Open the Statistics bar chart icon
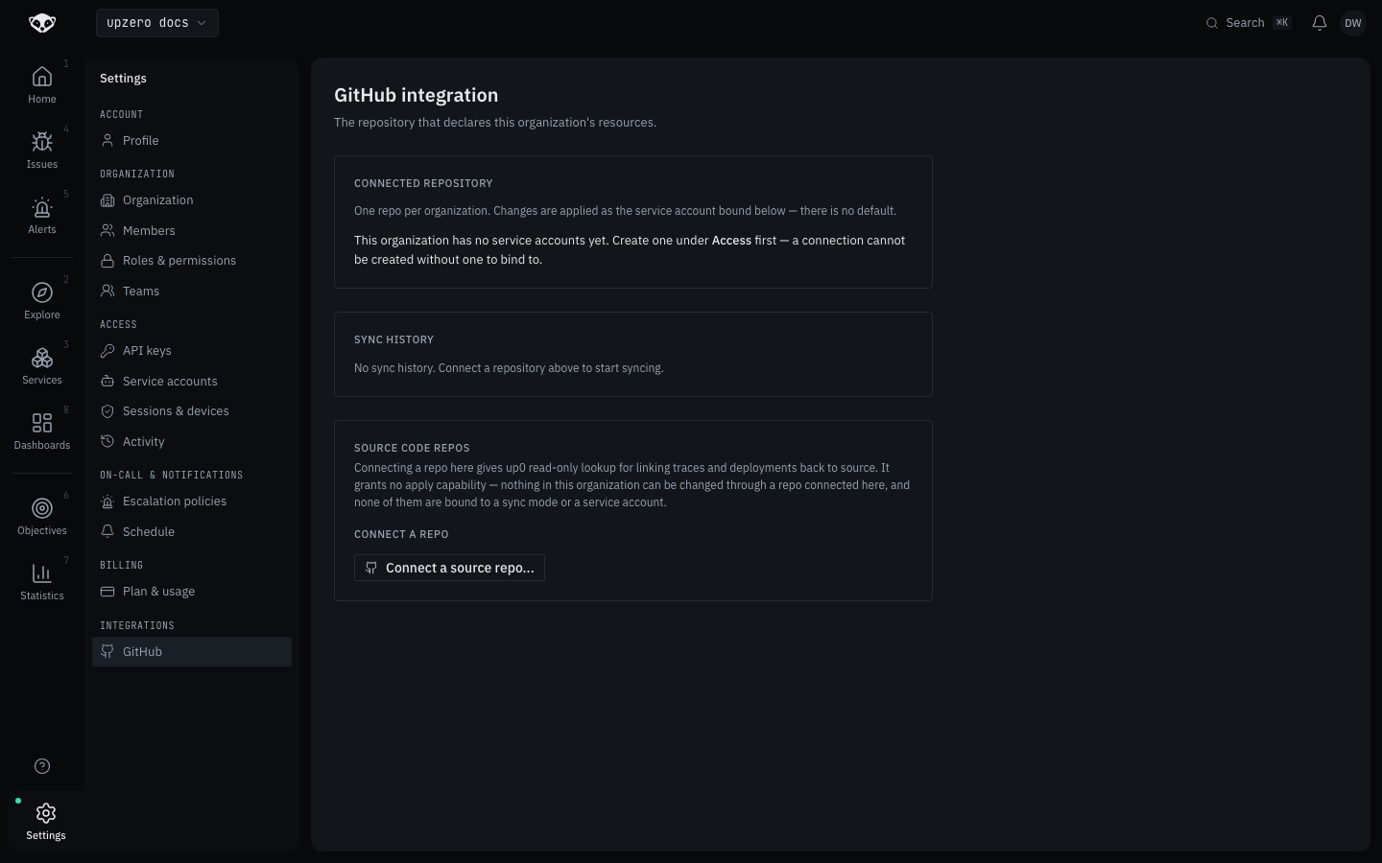 [42, 573]
